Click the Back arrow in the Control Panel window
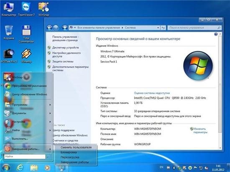 tap(49, 28)
